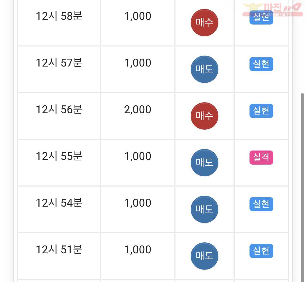Select the 실현 badge in 12시 54분 row
Image resolution: width=306 pixels, height=282 pixels.
[x=261, y=204]
